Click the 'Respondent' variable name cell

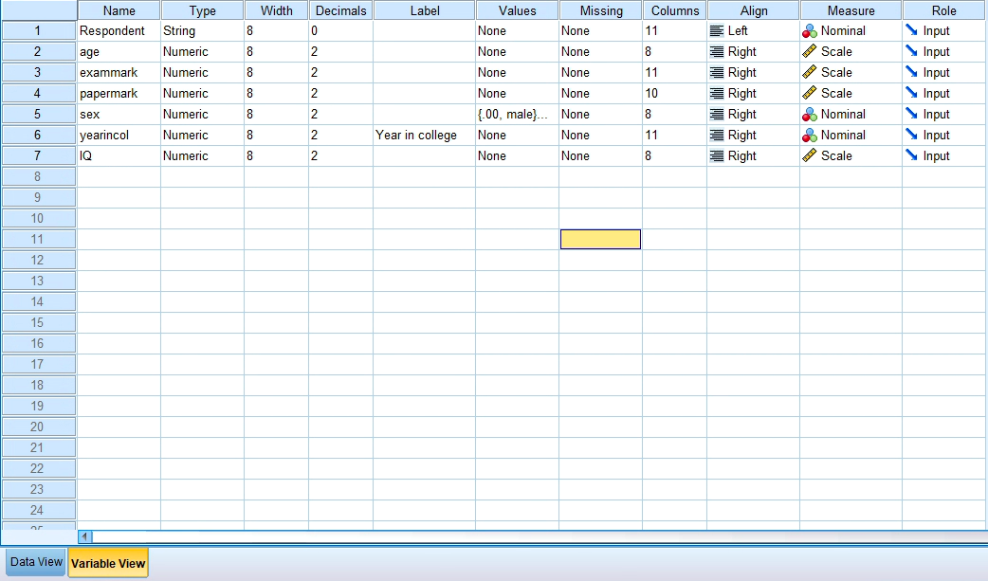pyautogui.click(x=119, y=31)
